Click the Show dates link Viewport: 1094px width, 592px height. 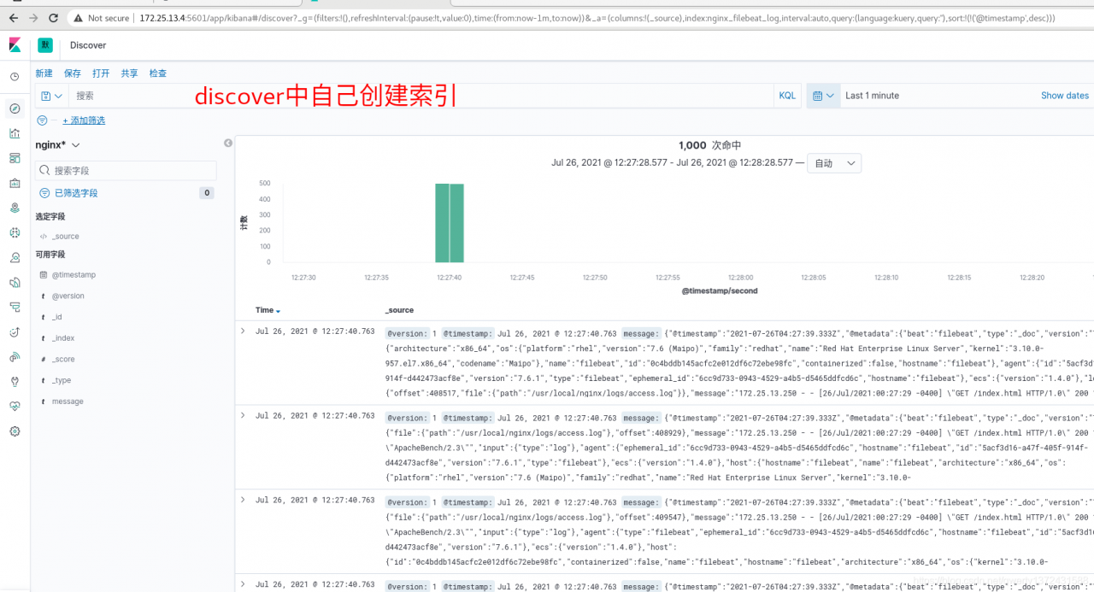coord(1065,96)
